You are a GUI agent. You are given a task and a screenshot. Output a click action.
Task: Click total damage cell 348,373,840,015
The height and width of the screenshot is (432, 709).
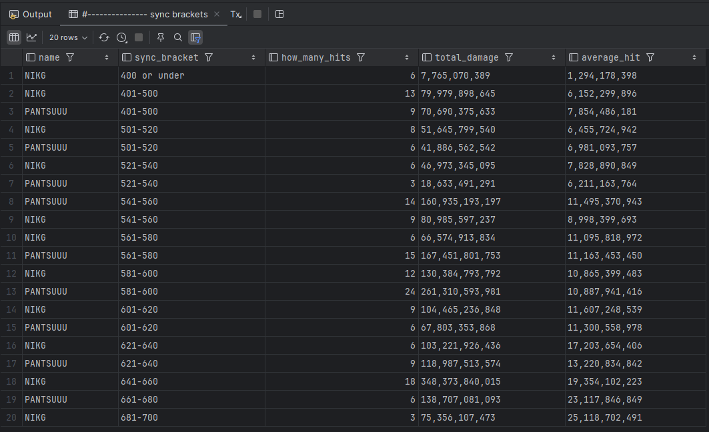point(492,382)
